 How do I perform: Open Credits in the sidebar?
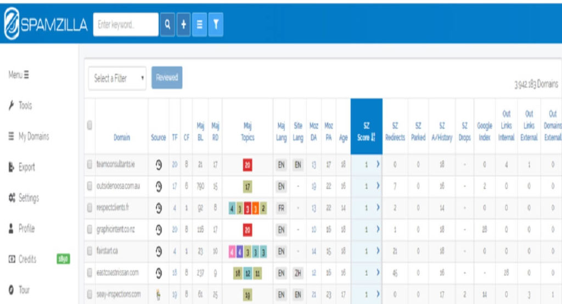click(x=22, y=259)
